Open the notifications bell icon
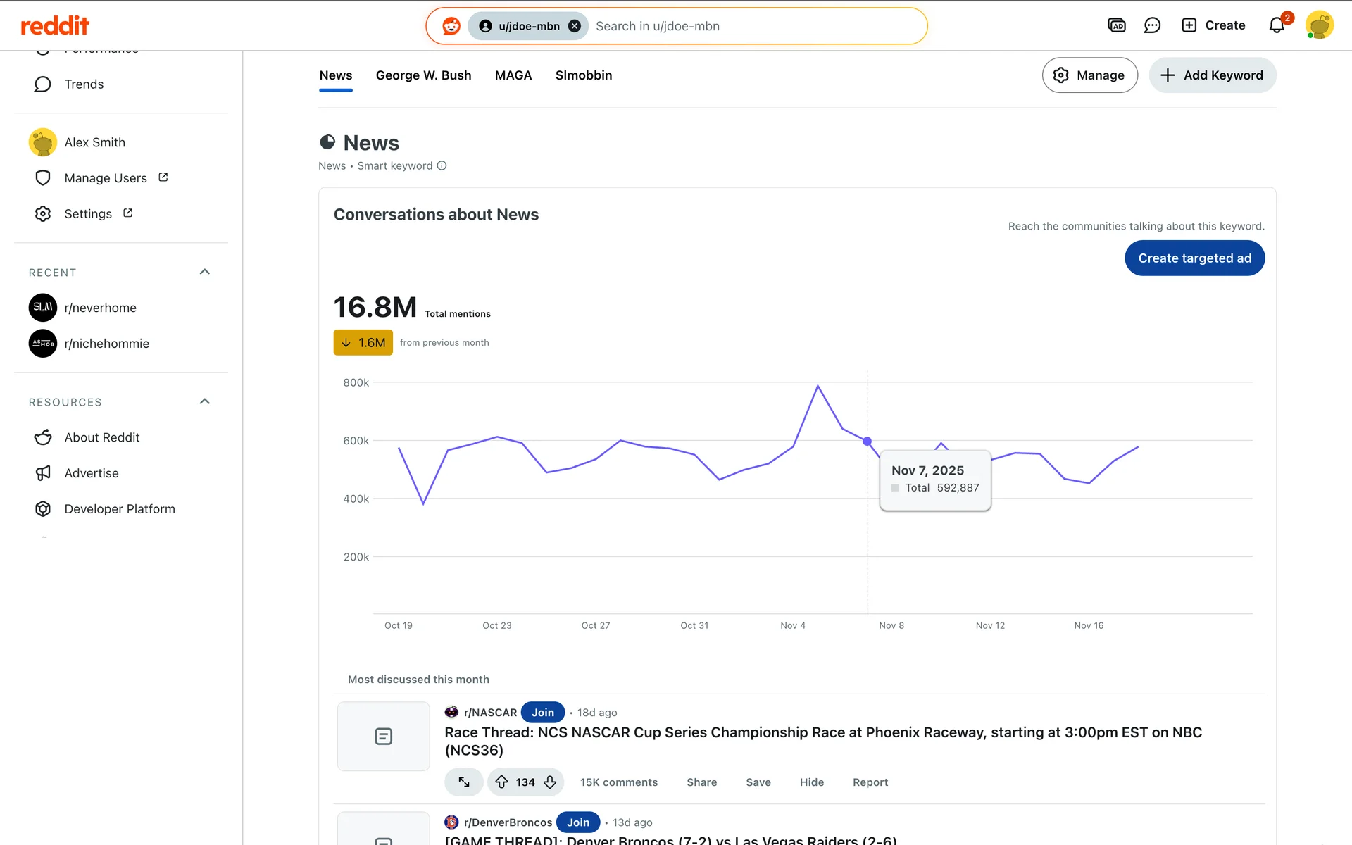Viewport: 1352px width, 845px height. (x=1277, y=26)
